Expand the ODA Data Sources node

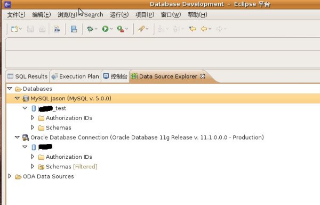click(10, 176)
